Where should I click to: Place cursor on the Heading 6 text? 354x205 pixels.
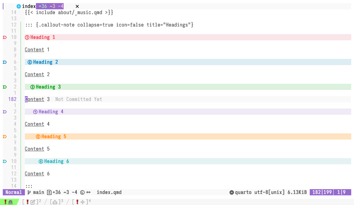pyautogui.click(x=56, y=161)
